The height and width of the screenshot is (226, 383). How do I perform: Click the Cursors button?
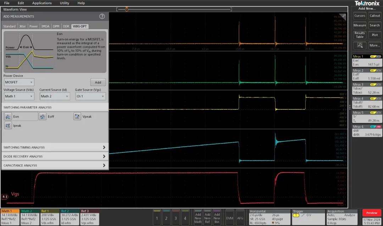coord(360,16)
